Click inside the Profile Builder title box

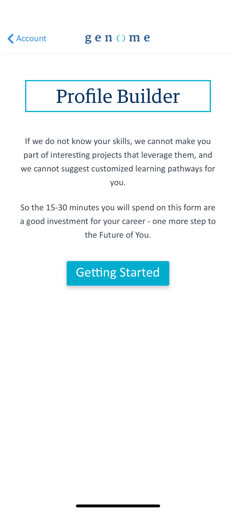tap(117, 96)
